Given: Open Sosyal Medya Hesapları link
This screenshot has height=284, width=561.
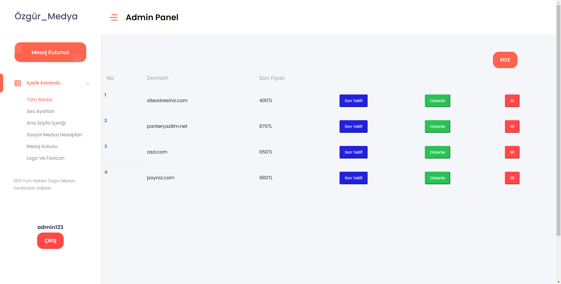Looking at the screenshot, I should click(54, 135).
